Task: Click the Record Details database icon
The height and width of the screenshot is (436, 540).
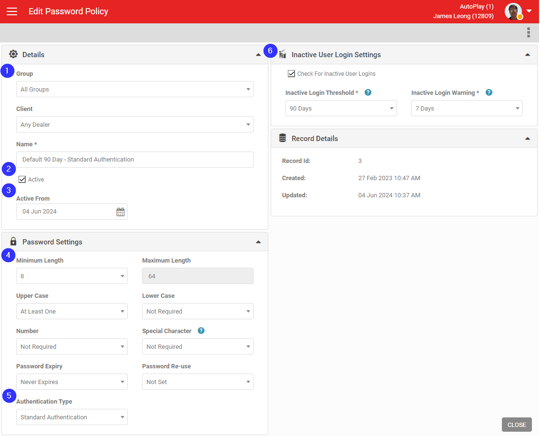Action: click(283, 138)
